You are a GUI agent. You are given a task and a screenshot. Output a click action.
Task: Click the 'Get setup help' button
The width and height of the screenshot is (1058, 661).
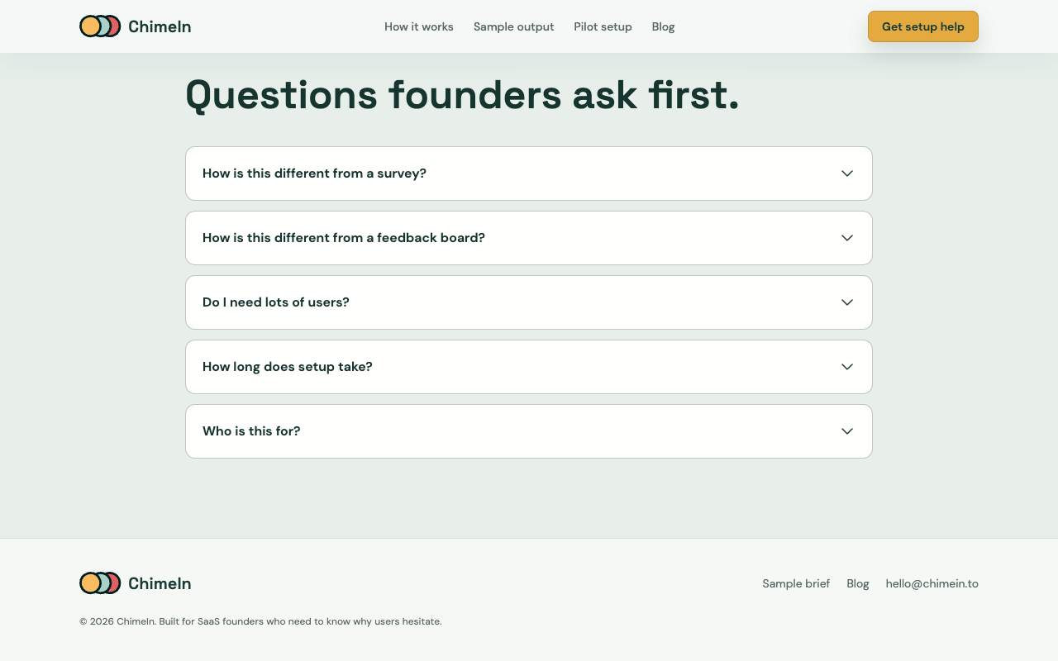tap(922, 26)
